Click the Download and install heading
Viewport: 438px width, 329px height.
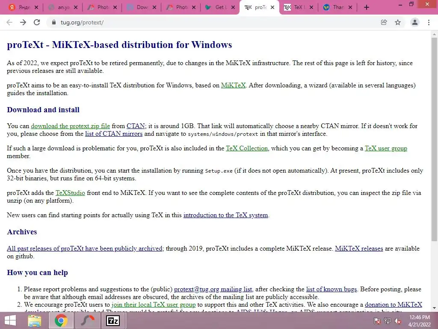(x=43, y=110)
